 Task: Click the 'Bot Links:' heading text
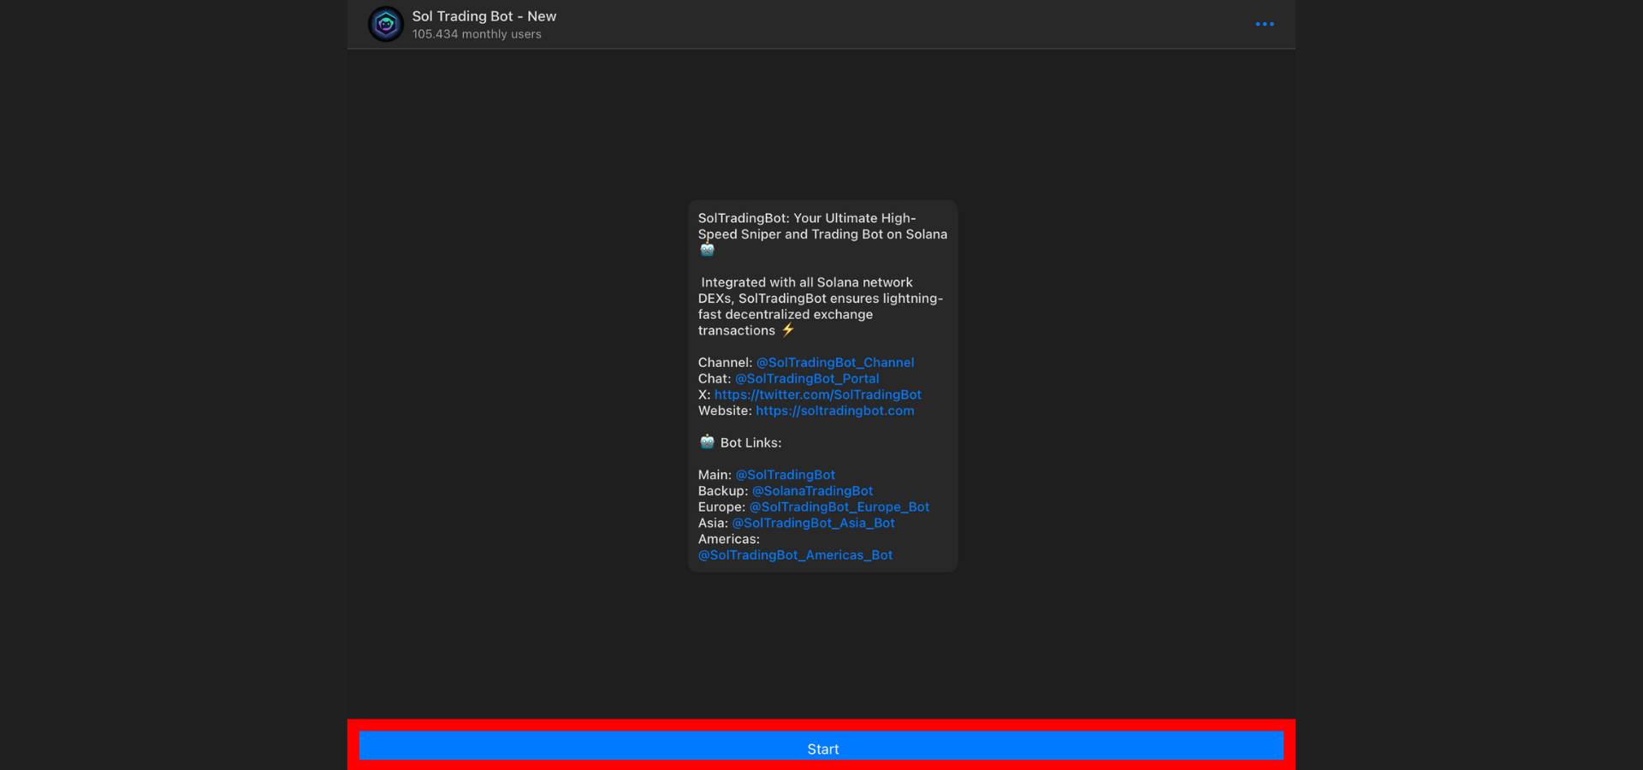click(750, 443)
